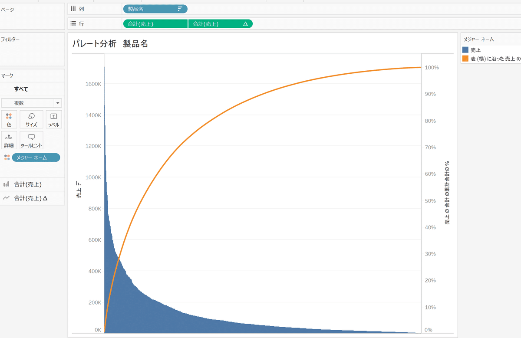
Task: Open the メジャー ネーム pill menu in Marks
Action: pos(36,158)
